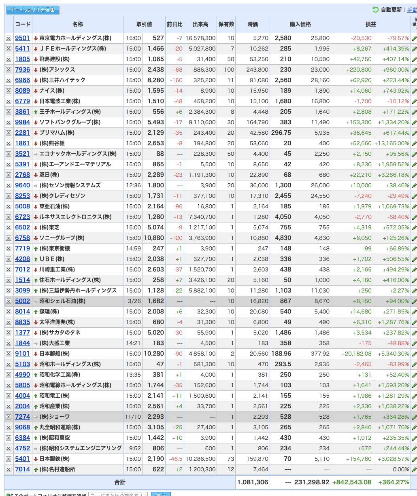Click the pencil edit icon for 飛島建設 row
The width and height of the screenshot is (417, 496).
pos(414,59)
